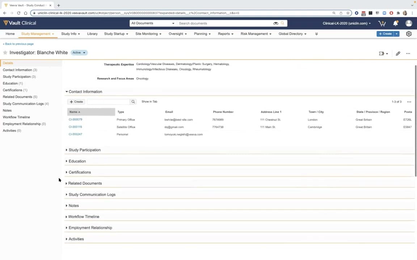Click the browser zoom magnifier icon
Screen dimensions: 417x260
point(334,13)
